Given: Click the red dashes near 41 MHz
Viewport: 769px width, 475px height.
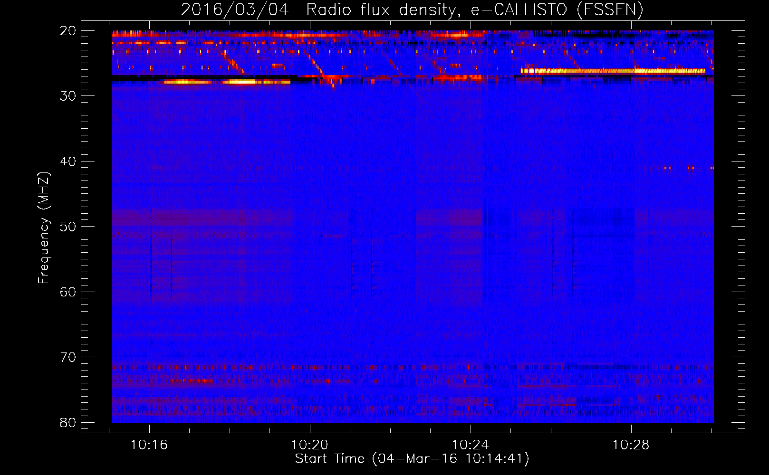Looking at the screenshot, I should point(689,168).
